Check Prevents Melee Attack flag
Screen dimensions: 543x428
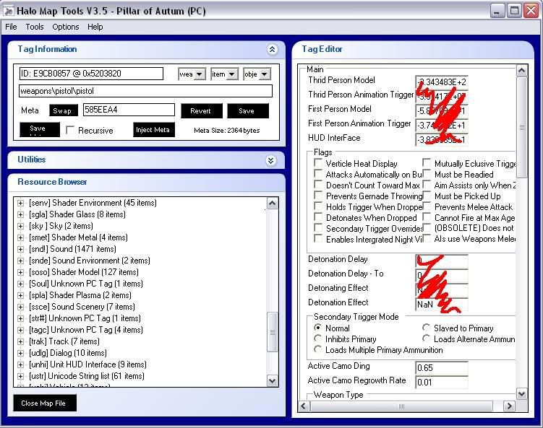pos(427,206)
